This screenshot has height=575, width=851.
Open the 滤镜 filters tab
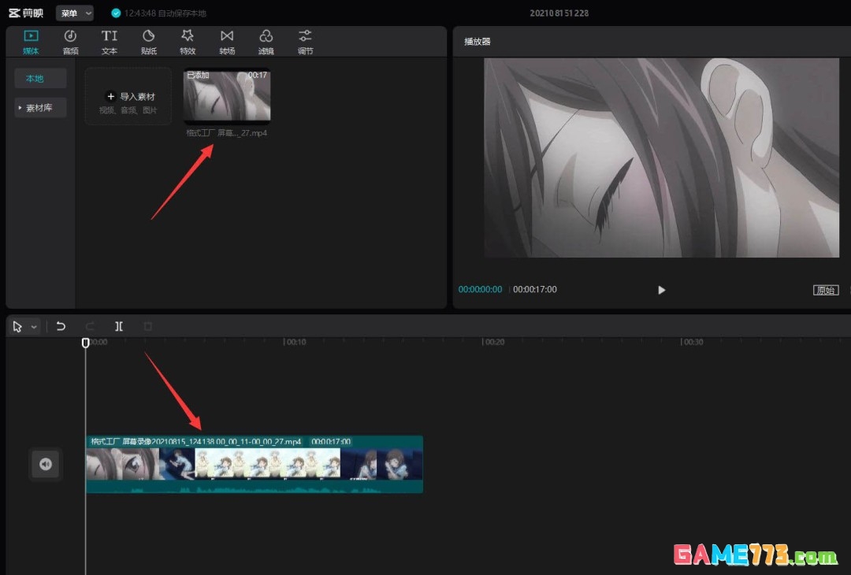[x=266, y=42]
